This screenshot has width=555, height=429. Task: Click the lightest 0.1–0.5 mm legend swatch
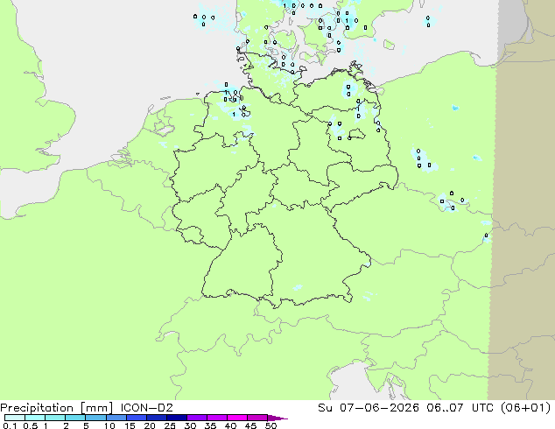[x=15, y=418]
